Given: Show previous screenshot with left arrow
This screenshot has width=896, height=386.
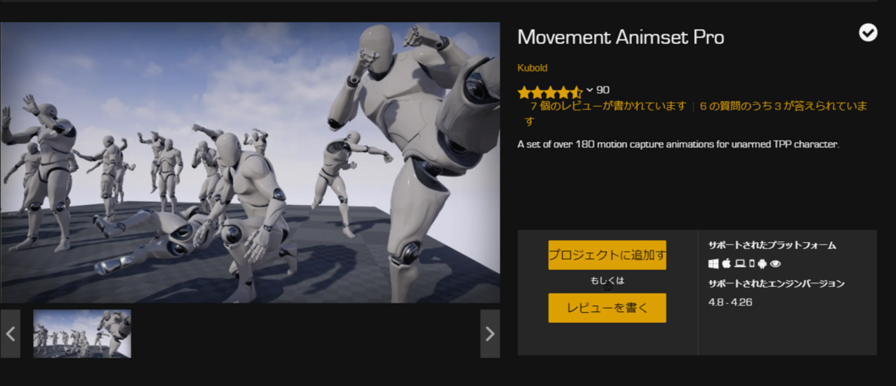Looking at the screenshot, I should (10, 334).
